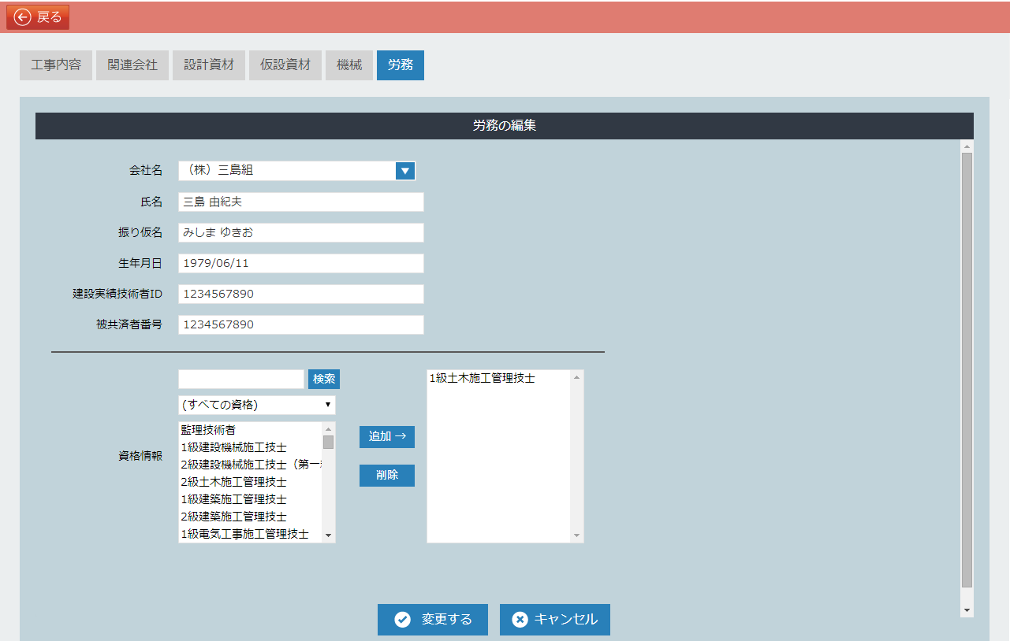Select 1級建築施工管理技士 in the list

click(251, 499)
